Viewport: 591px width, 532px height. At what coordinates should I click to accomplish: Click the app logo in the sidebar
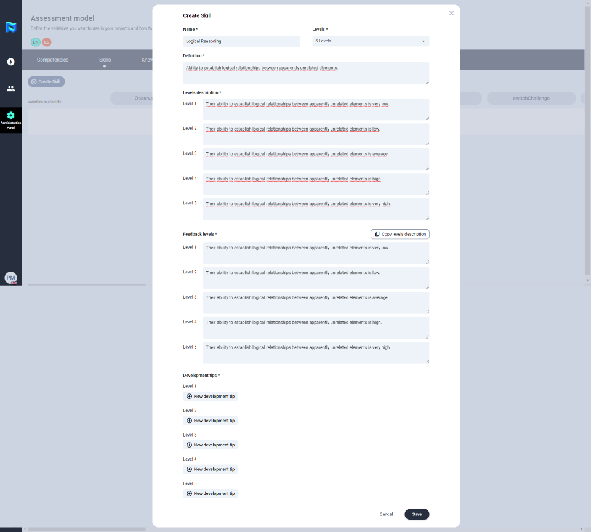(x=10, y=27)
